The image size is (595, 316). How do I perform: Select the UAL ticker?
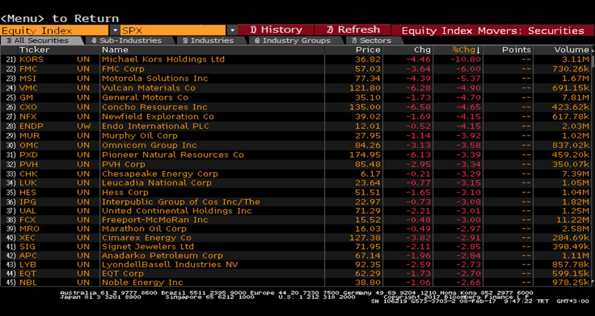click(28, 211)
